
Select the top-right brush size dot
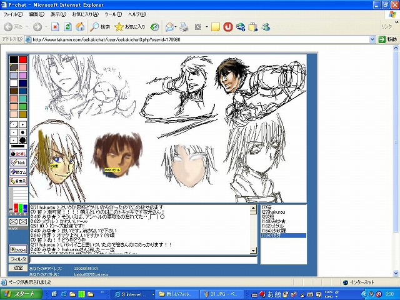point(22,125)
